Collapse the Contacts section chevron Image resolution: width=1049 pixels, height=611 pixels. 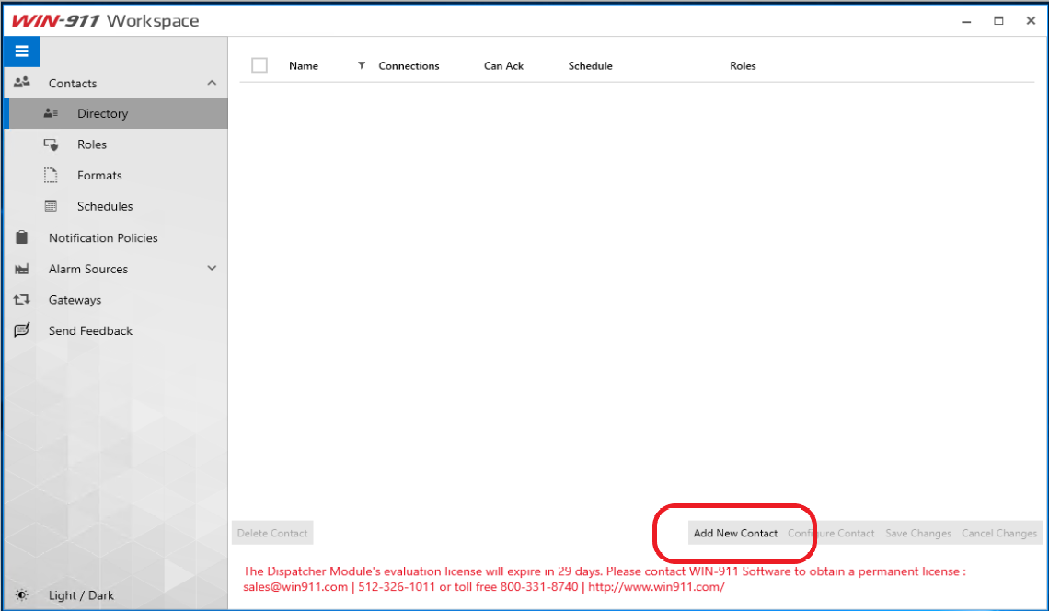click(x=212, y=83)
